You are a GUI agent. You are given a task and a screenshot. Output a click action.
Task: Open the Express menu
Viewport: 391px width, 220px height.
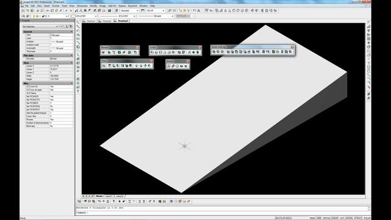tap(122, 5)
